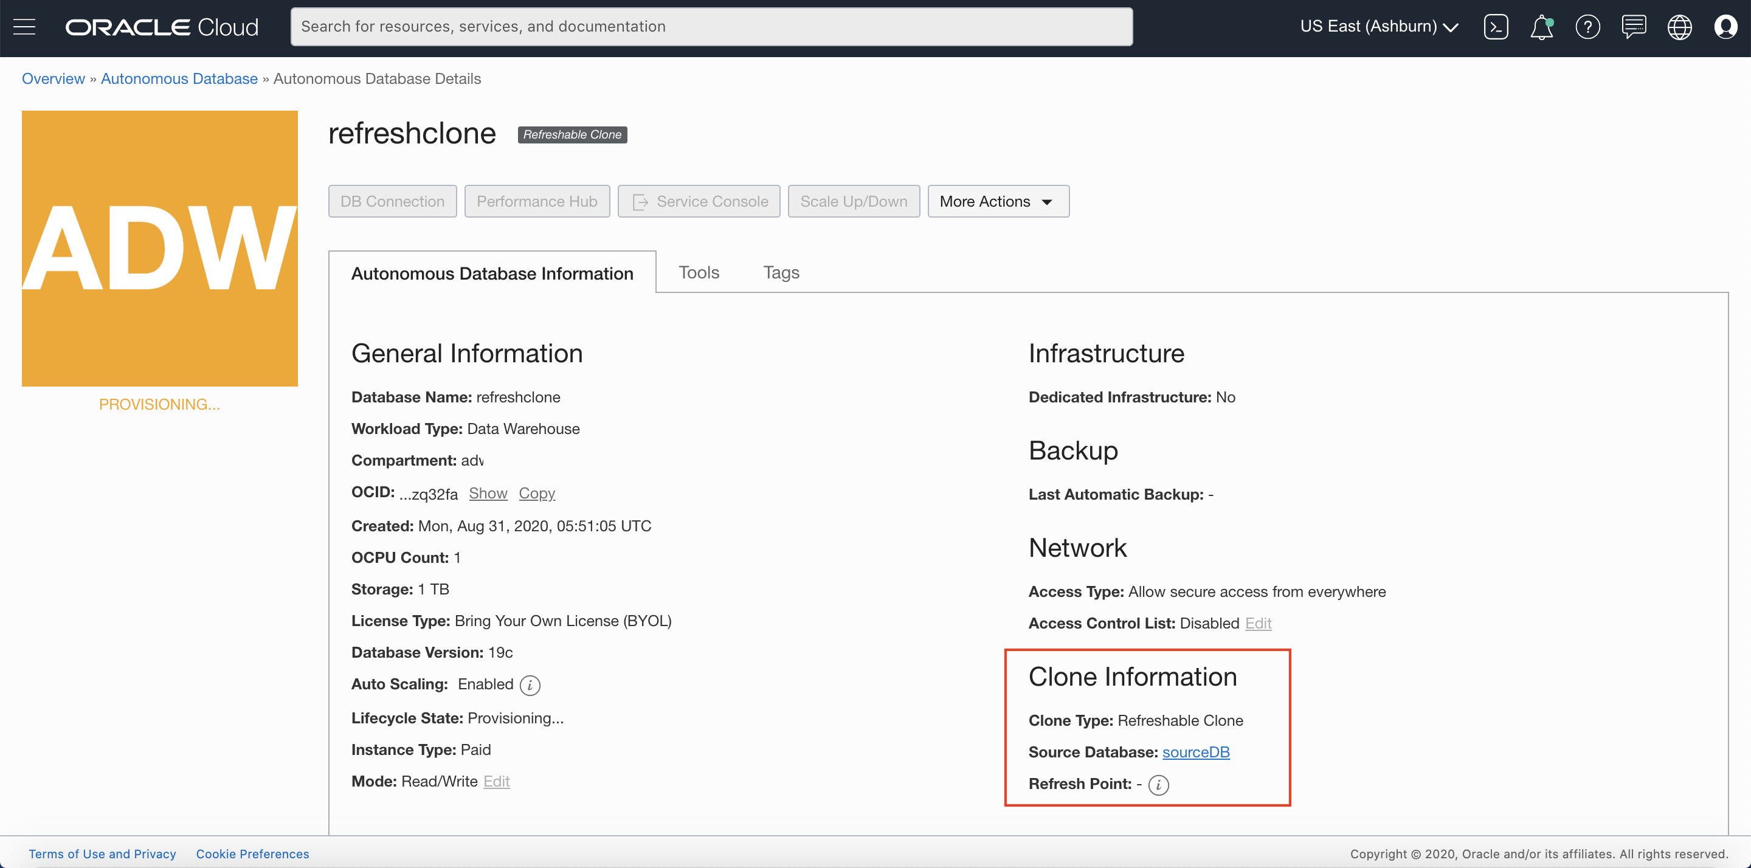Expand the US East (Ashburn) region selector
This screenshot has height=868, width=1751.
pos(1378,27)
